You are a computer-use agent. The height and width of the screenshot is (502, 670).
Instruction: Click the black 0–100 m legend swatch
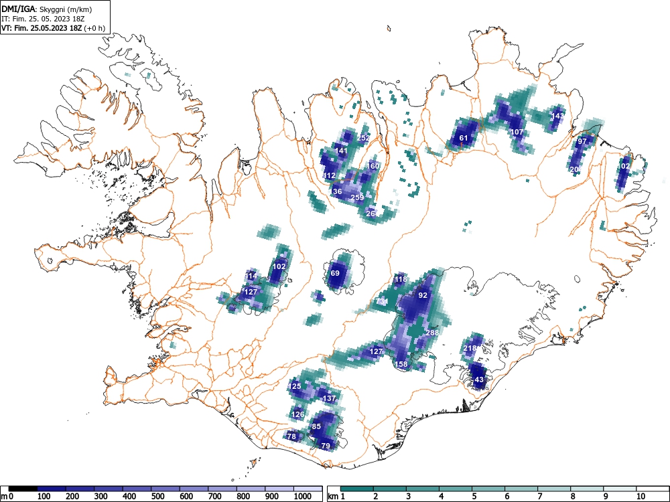click(x=23, y=489)
